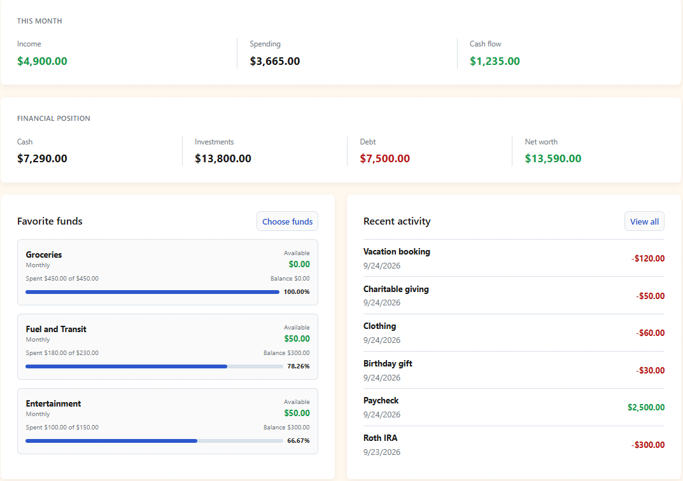Click the -$50.00 charitable giving amount

click(650, 296)
